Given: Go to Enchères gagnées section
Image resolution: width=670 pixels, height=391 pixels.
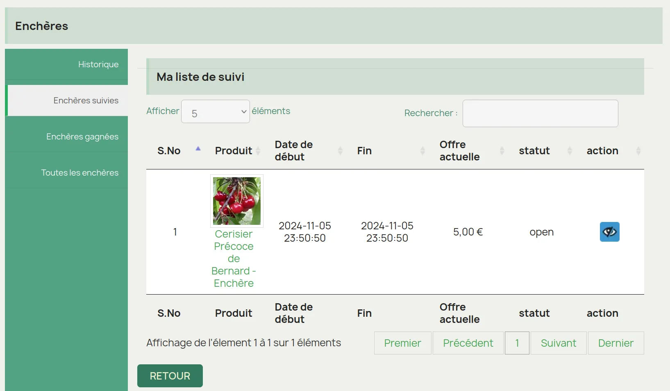Looking at the screenshot, I should [82, 137].
